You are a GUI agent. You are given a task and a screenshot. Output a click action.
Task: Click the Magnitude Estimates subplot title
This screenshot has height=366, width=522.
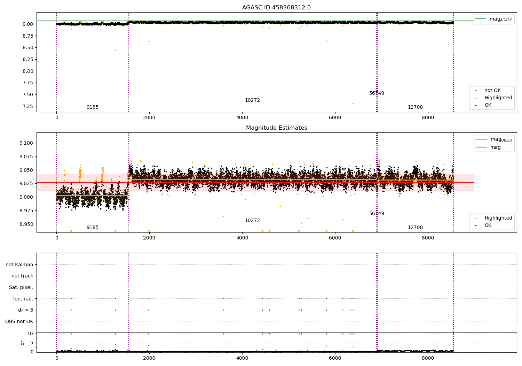[x=276, y=128]
